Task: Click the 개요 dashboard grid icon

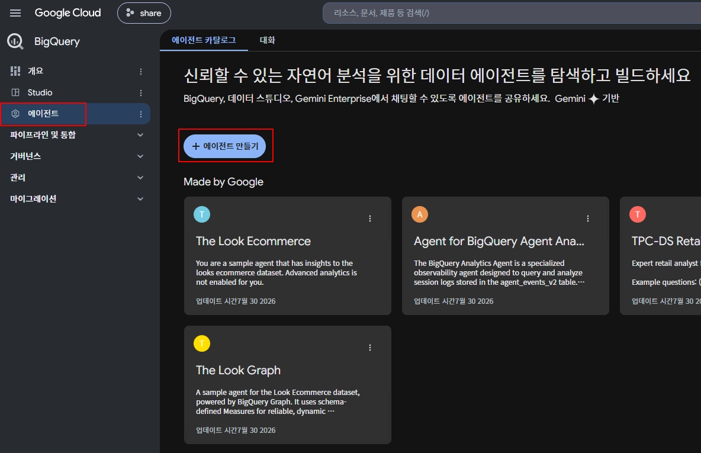Action: 15,71
